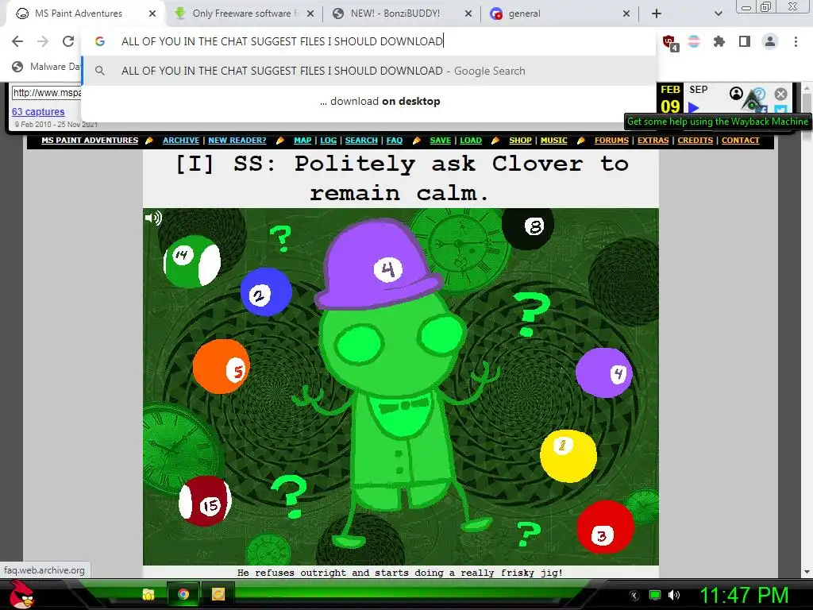This screenshot has width=813, height=610.
Task: Open the 63 captures link
Action: (x=38, y=111)
